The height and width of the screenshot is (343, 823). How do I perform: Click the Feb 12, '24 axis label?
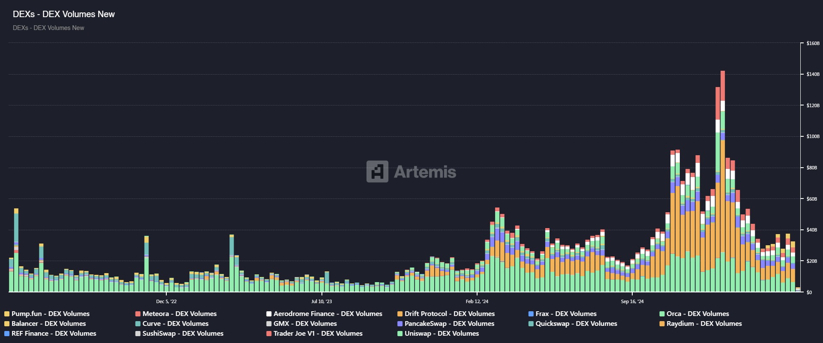point(477,301)
